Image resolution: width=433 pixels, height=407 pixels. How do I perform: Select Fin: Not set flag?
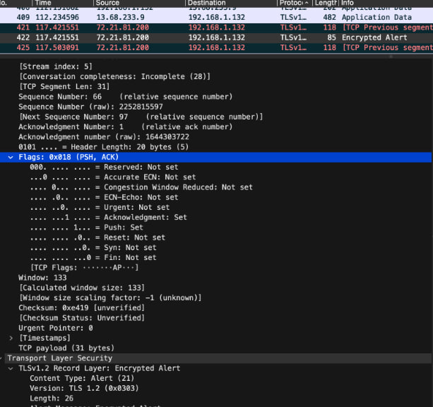(93, 257)
